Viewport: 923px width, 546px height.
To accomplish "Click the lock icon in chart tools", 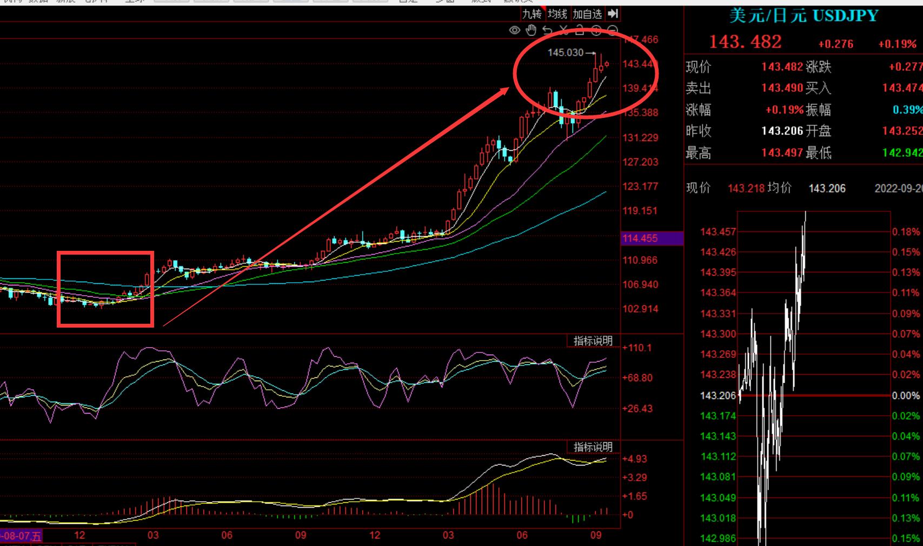I will tap(580, 30).
